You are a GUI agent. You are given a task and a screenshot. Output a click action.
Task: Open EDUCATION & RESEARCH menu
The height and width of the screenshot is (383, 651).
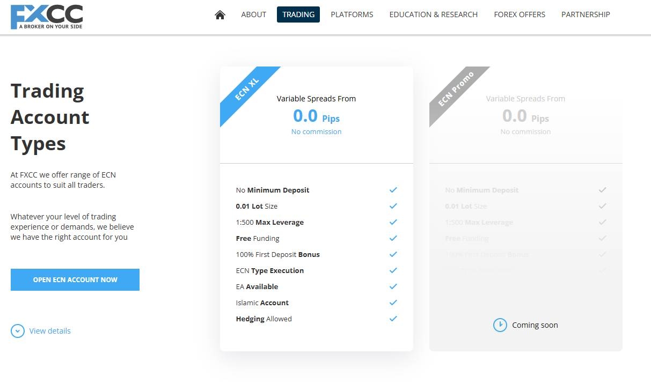pyautogui.click(x=434, y=14)
